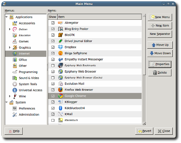Open the Help button

tap(13, 131)
